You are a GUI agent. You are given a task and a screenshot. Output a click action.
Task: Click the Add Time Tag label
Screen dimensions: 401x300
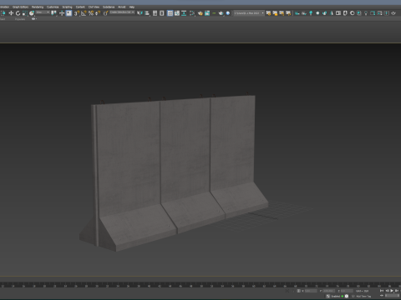tap(363, 297)
